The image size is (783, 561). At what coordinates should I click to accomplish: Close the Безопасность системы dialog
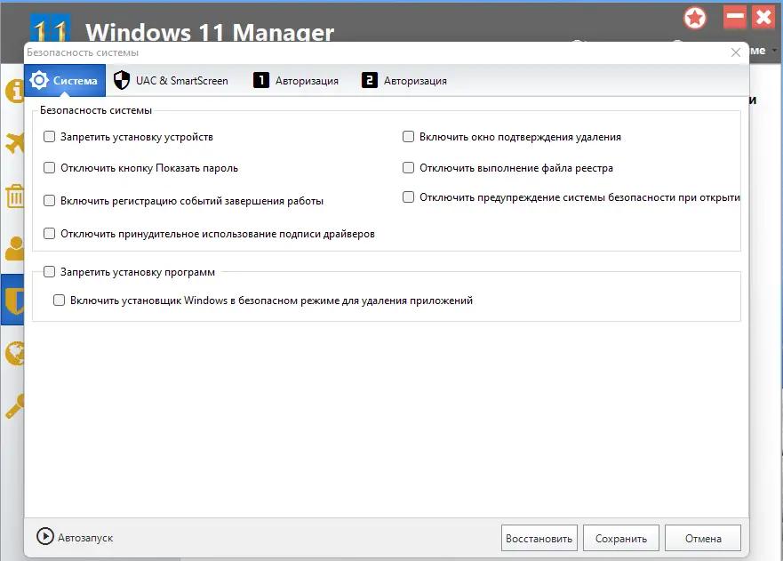tap(736, 52)
